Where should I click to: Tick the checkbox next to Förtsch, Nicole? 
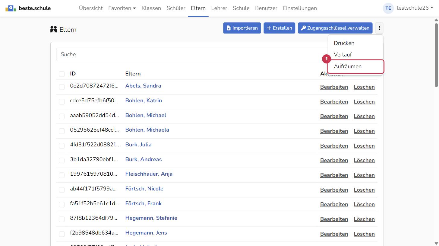62,190
